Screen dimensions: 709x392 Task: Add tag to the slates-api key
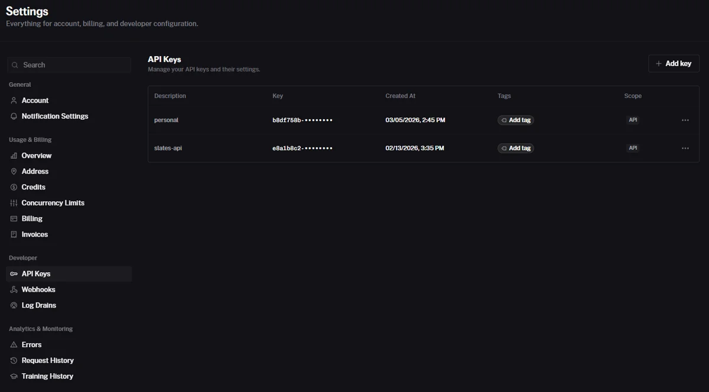(516, 148)
